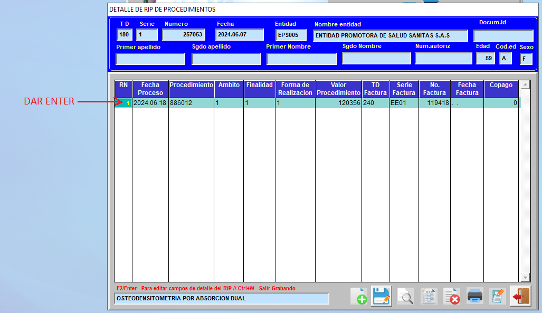Click the Nombre entidad field
This screenshot has width=542, height=313.
391,35
